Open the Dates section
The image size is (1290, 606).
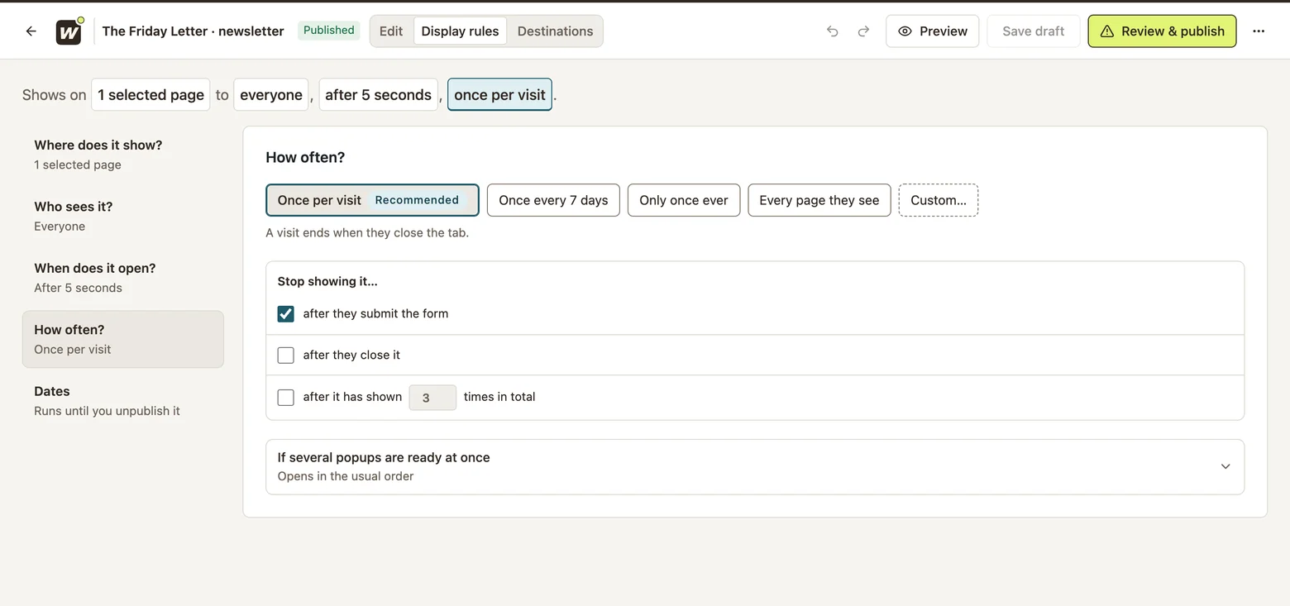(123, 401)
